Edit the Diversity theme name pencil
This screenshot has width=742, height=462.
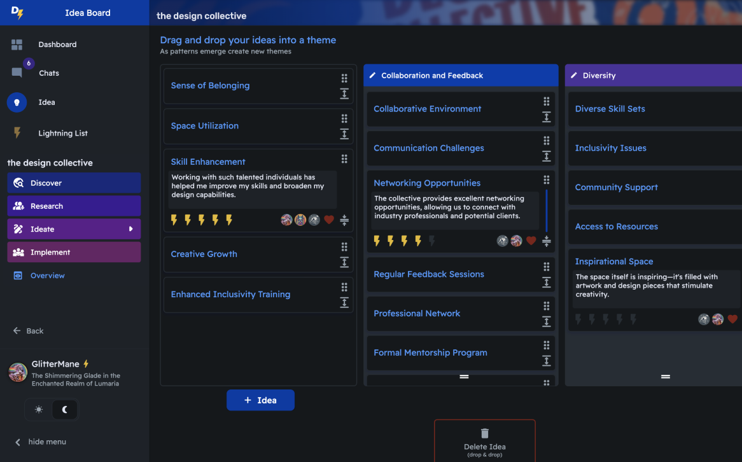click(x=574, y=75)
